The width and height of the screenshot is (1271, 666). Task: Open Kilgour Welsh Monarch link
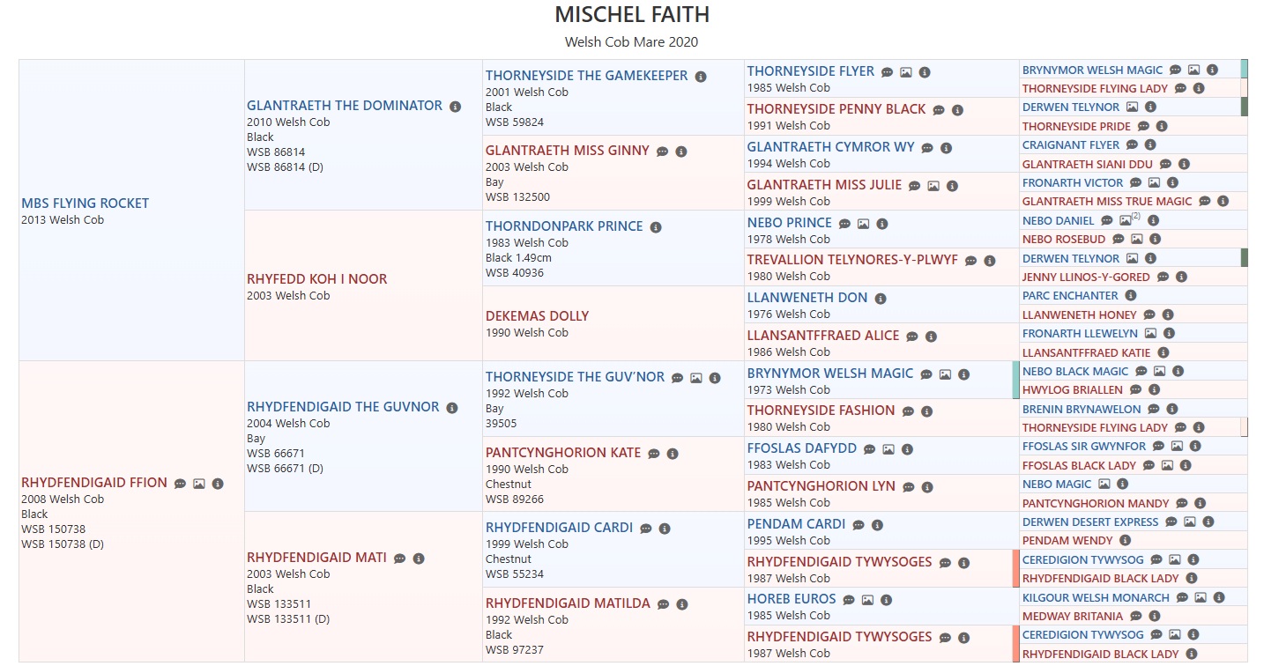1096,597
